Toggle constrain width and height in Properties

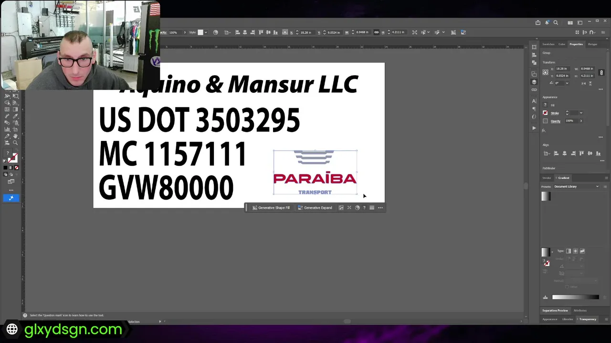[601, 72]
